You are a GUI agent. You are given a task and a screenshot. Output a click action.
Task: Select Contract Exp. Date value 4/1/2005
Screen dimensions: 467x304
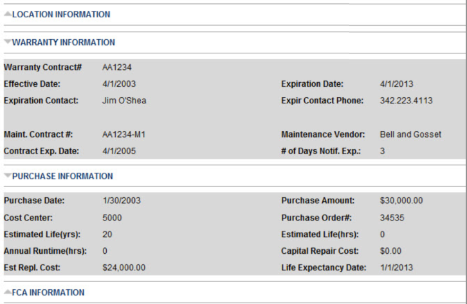coord(119,151)
